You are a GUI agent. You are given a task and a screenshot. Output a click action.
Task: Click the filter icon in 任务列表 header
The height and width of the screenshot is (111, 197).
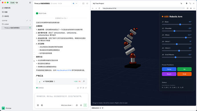point(30,20)
